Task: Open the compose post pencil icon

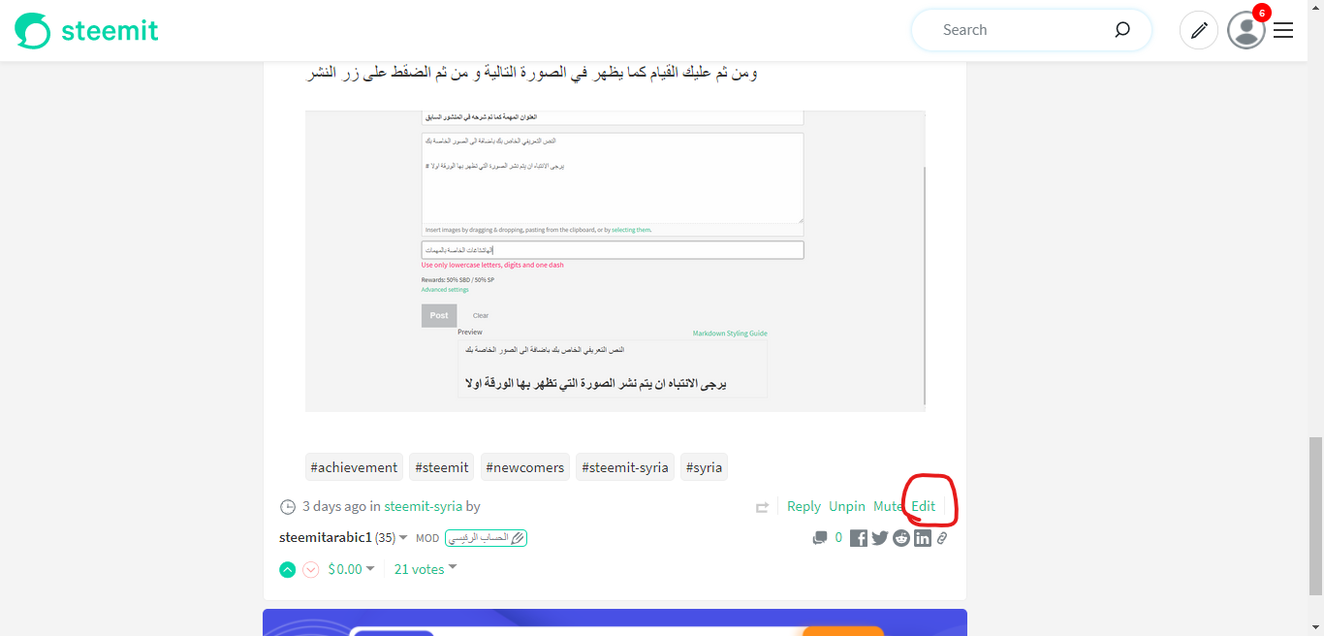Action: point(1199,30)
